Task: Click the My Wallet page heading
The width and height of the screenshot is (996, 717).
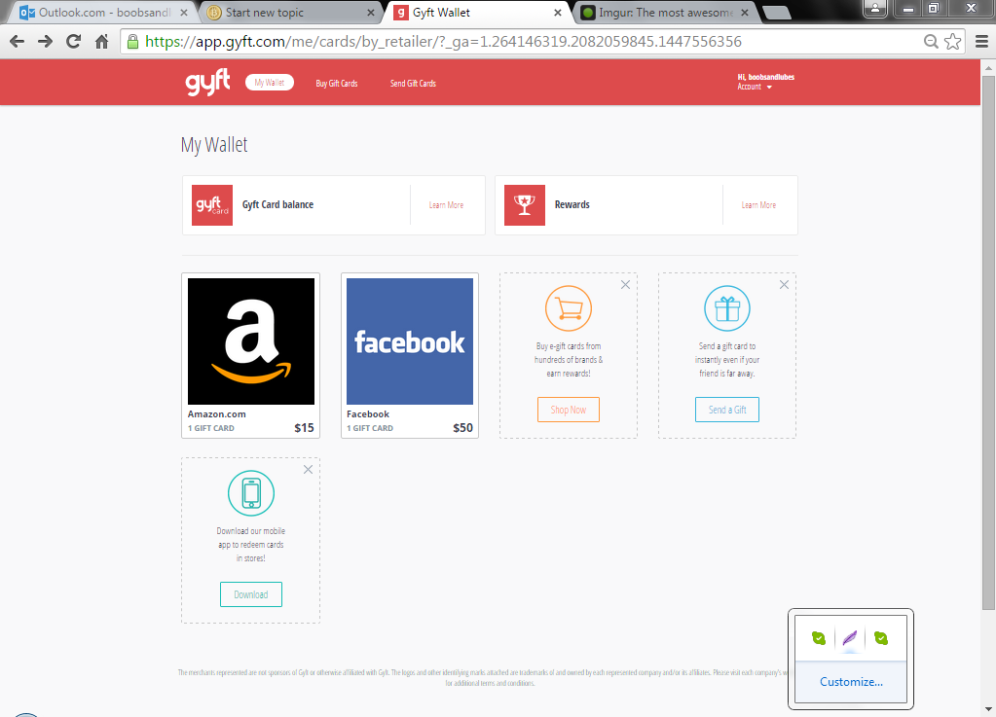Action: [x=214, y=145]
